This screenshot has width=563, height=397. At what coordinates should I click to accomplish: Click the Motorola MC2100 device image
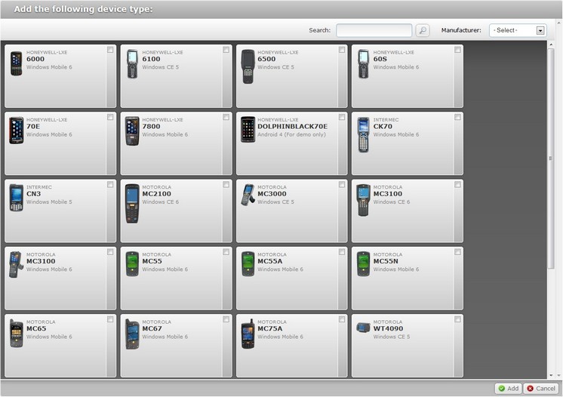132,204
